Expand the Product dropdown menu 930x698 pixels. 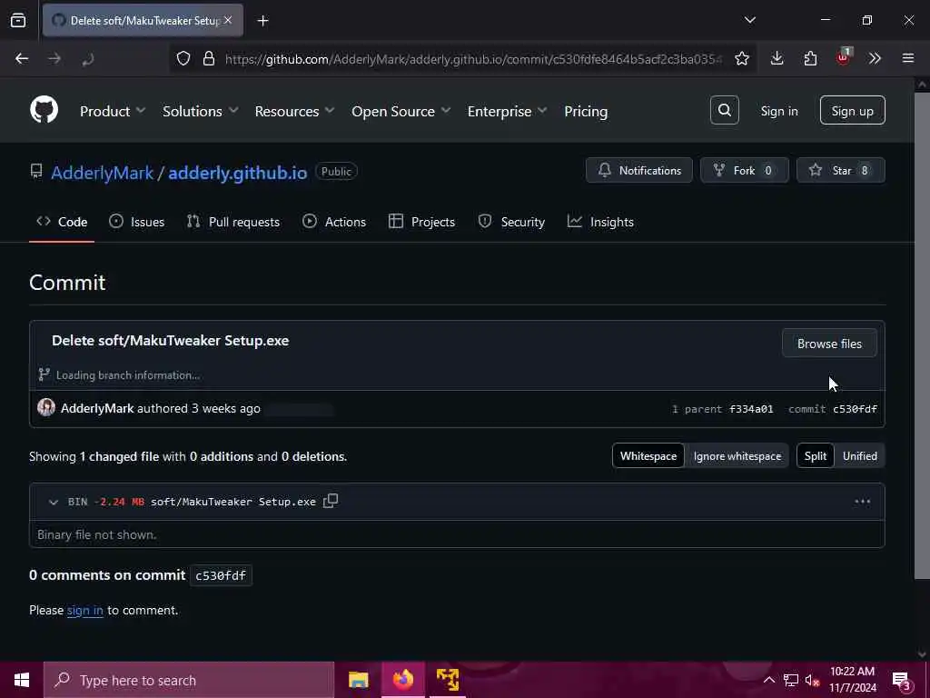[x=113, y=111]
